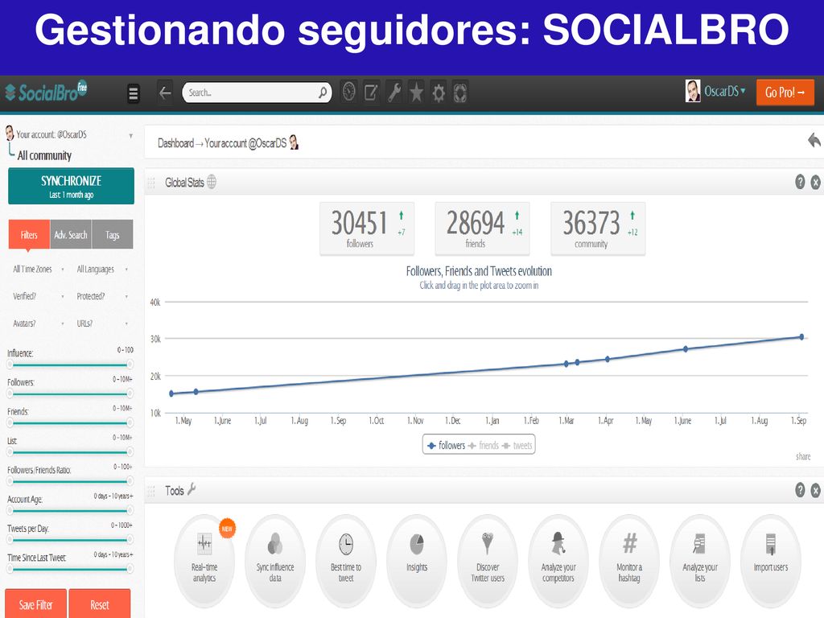Switch to the Tags tab
The image size is (824, 618).
pos(113,234)
